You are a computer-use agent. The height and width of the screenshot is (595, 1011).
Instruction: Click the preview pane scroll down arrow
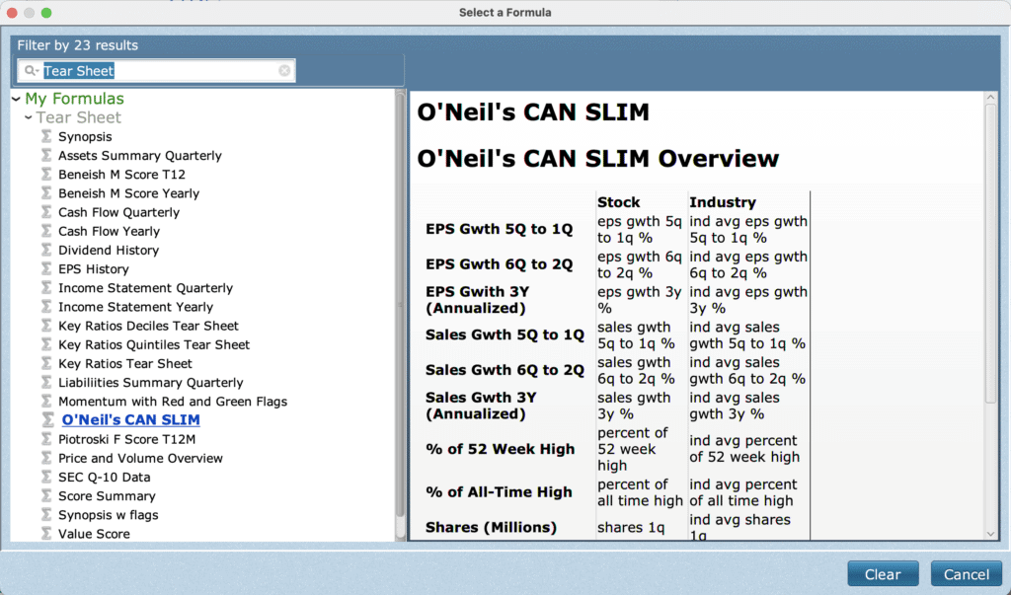point(991,533)
